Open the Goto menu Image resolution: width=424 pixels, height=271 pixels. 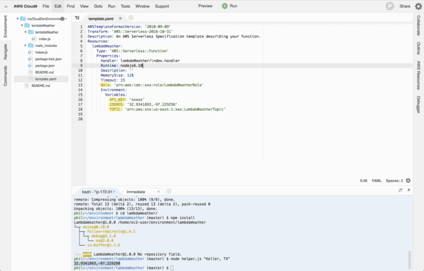98,6
